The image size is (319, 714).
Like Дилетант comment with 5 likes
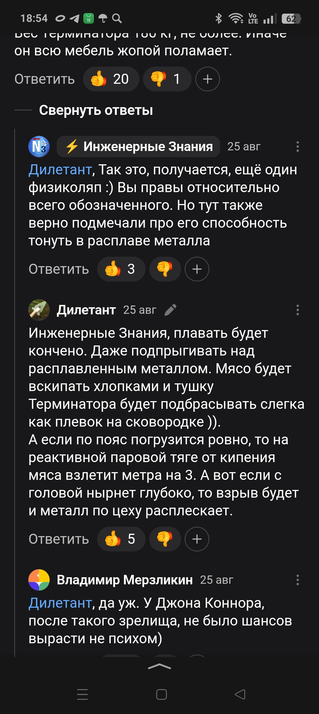click(x=121, y=539)
